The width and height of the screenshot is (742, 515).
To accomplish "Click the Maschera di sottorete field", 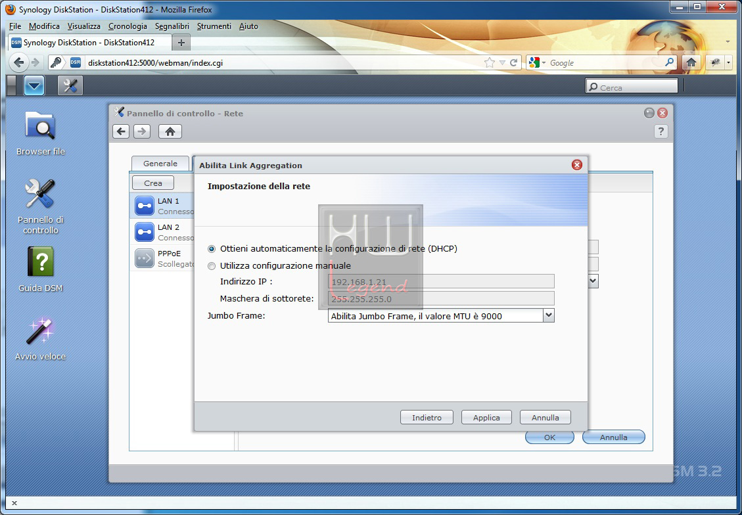I will coord(441,298).
